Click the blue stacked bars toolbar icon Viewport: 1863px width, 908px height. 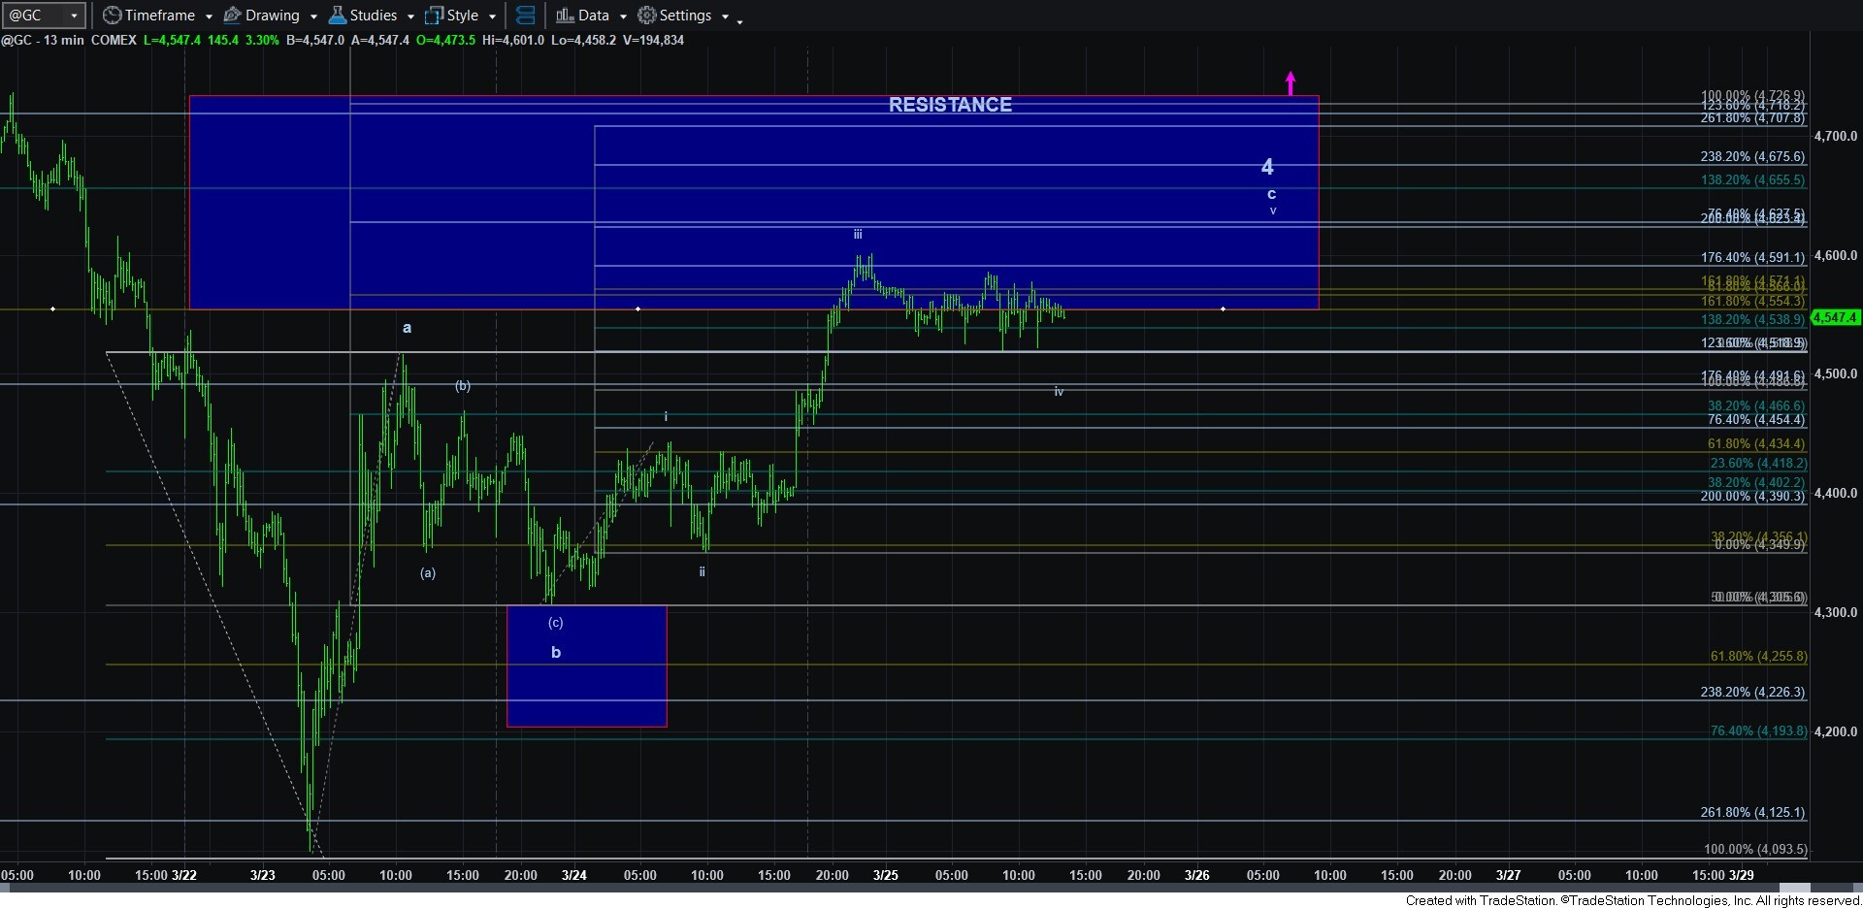tap(525, 16)
